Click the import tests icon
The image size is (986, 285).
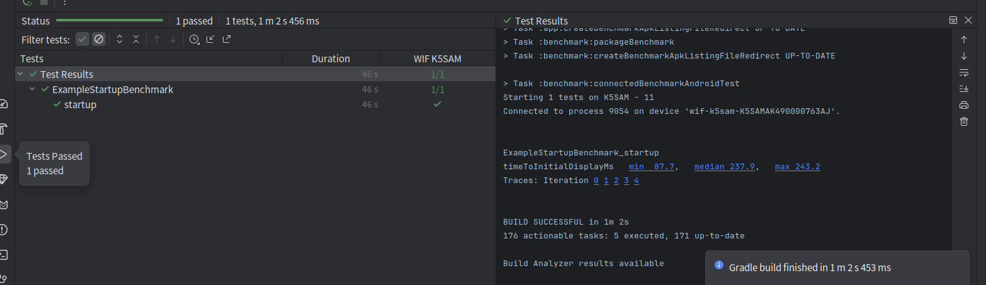tap(210, 39)
